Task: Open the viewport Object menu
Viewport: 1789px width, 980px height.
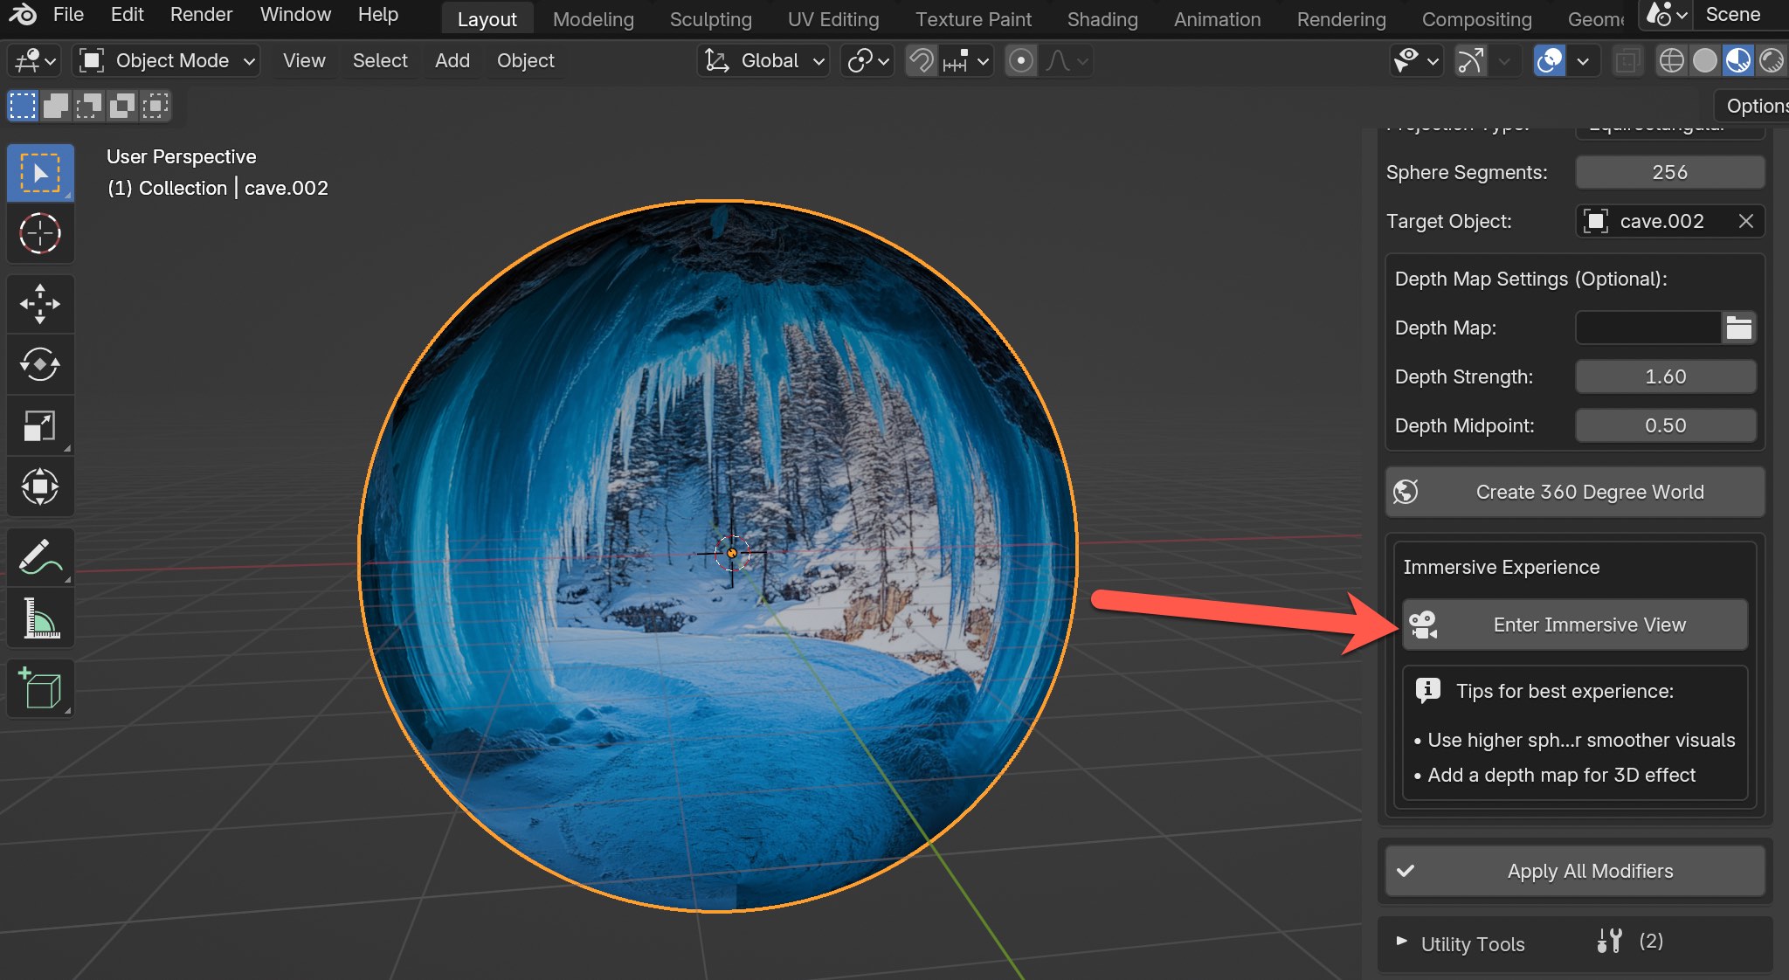Action: pyautogui.click(x=526, y=61)
